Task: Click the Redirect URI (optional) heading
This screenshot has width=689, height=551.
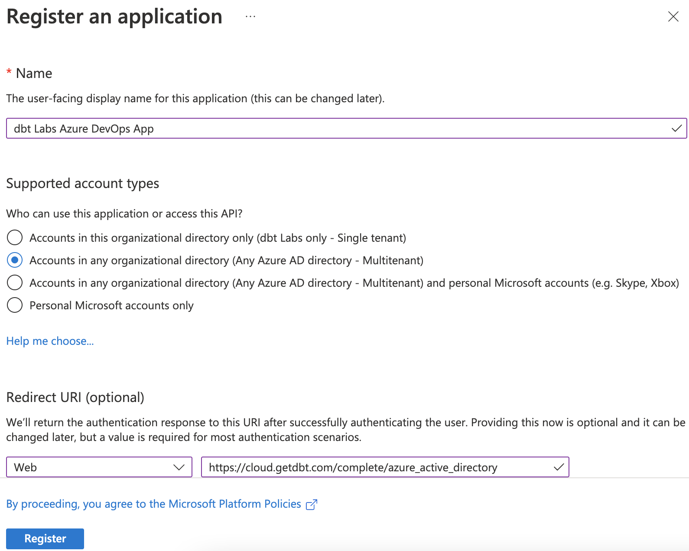Action: point(75,397)
